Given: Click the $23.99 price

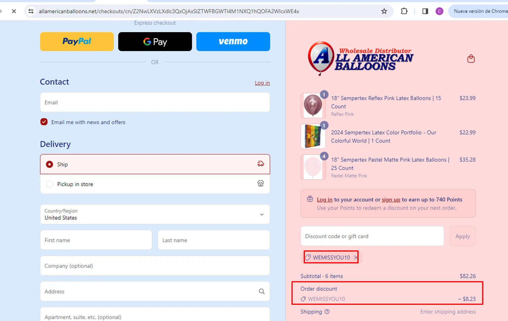Looking at the screenshot, I should pos(467,98).
